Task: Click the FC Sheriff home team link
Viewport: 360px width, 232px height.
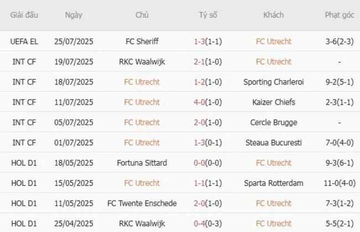Action: coord(142,42)
